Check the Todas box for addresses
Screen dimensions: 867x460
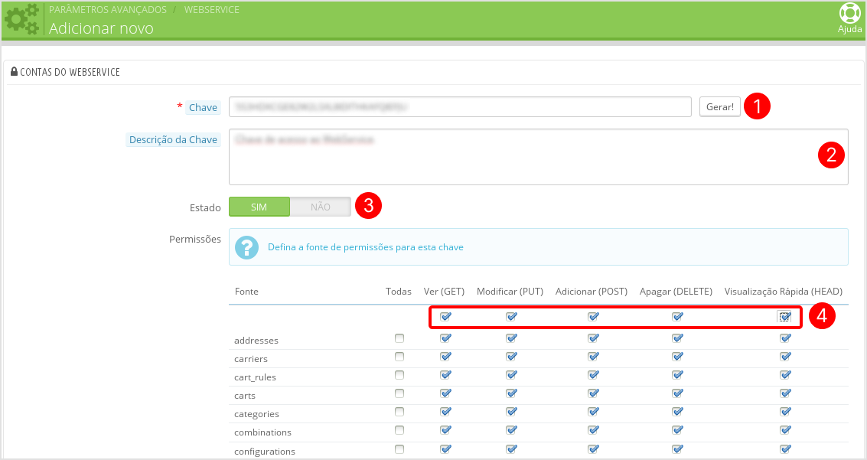point(399,338)
